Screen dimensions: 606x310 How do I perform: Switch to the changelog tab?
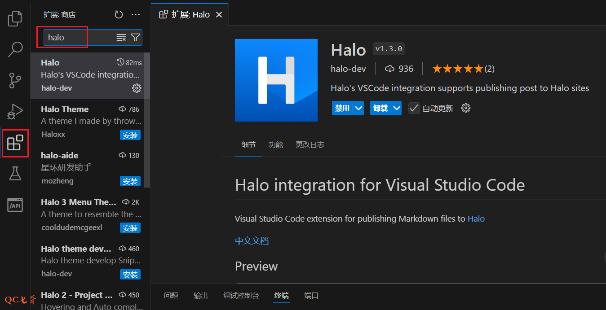click(x=310, y=144)
